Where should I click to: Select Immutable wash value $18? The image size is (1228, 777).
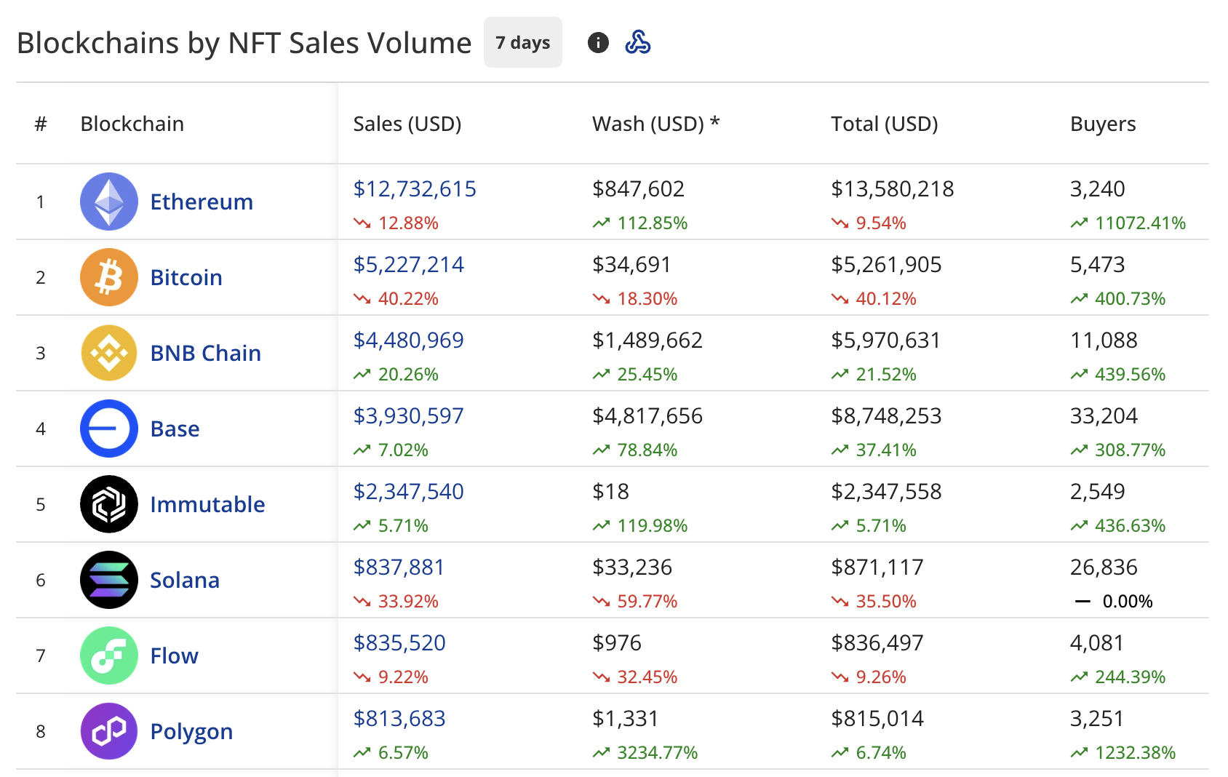pyautogui.click(x=610, y=492)
